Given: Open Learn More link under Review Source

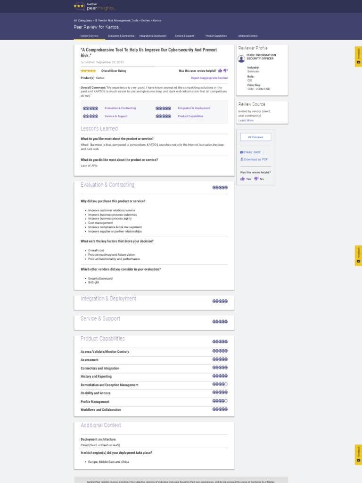Looking at the screenshot, I should [x=246, y=121].
